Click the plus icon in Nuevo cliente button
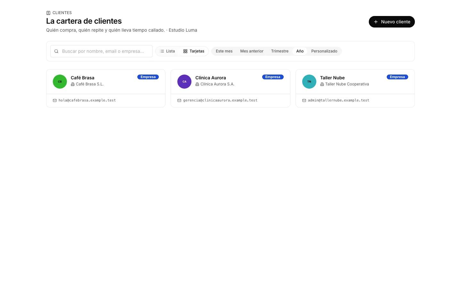The image size is (461, 288). point(376,22)
